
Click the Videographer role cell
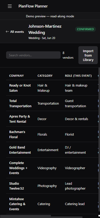(75, 168)
